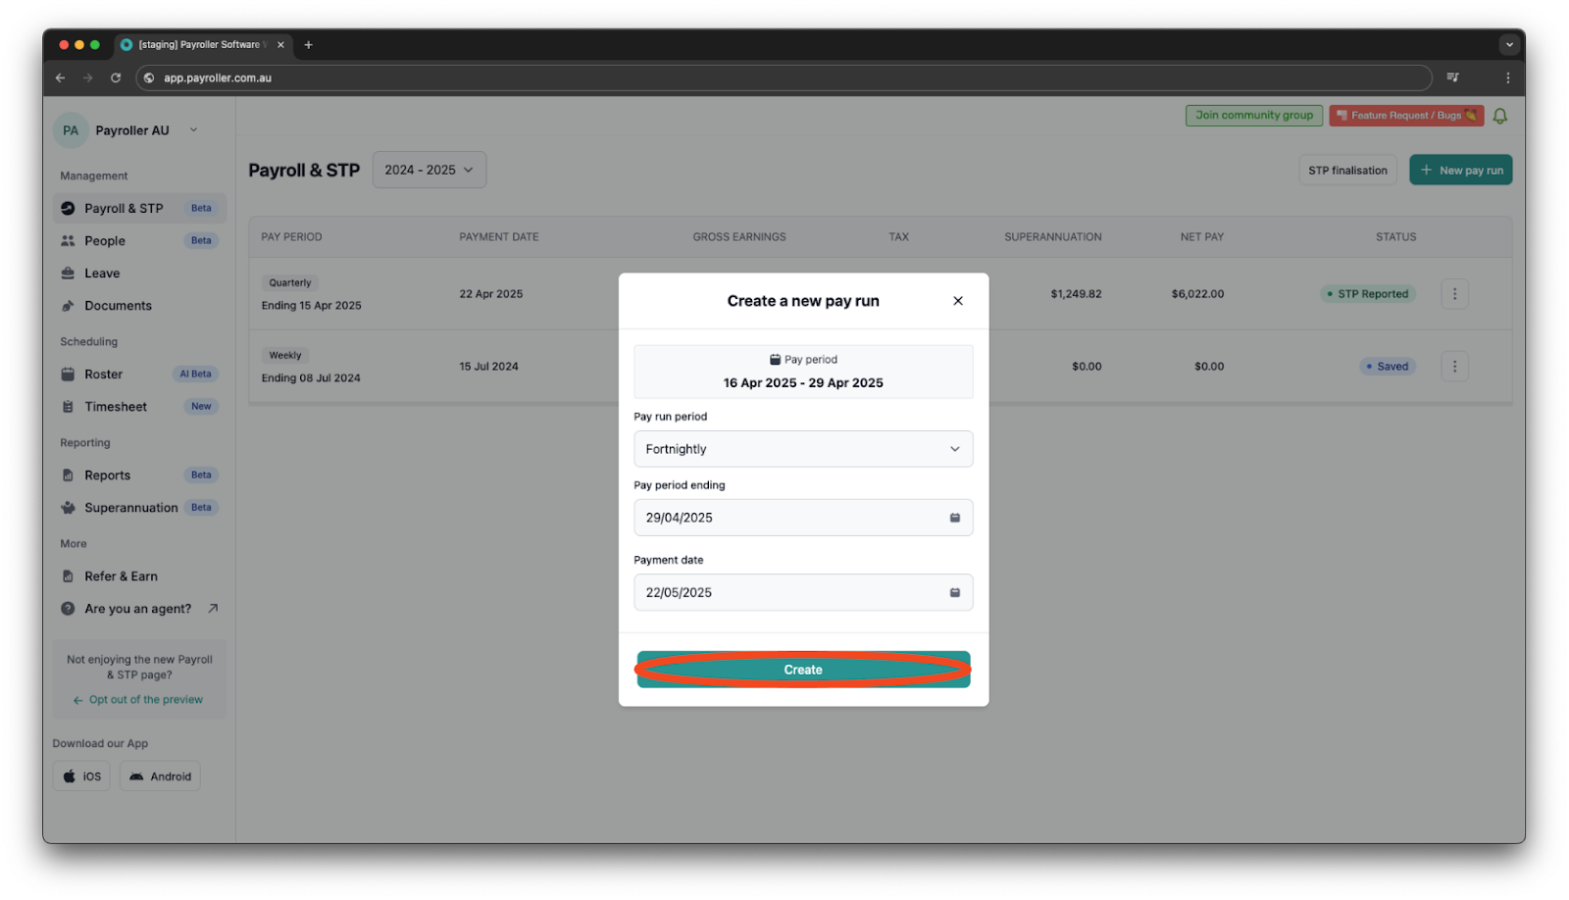Open the new Timesheet feature

click(x=115, y=406)
